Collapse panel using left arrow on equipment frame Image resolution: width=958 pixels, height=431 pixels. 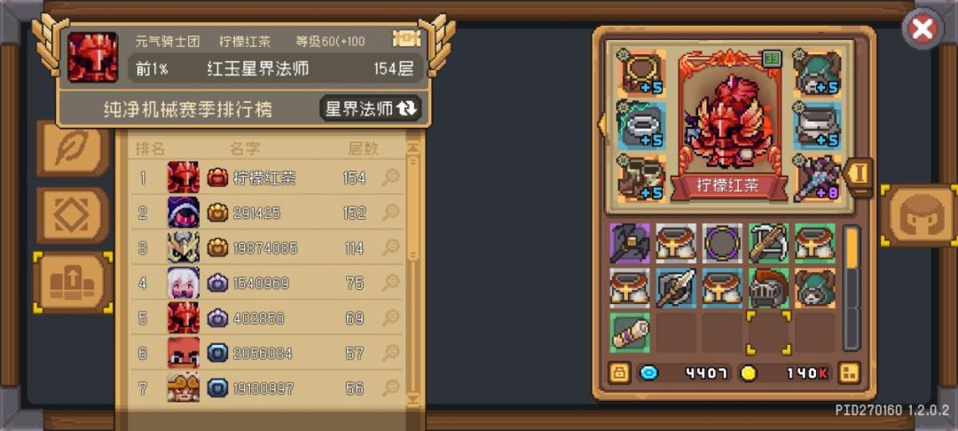point(601,124)
